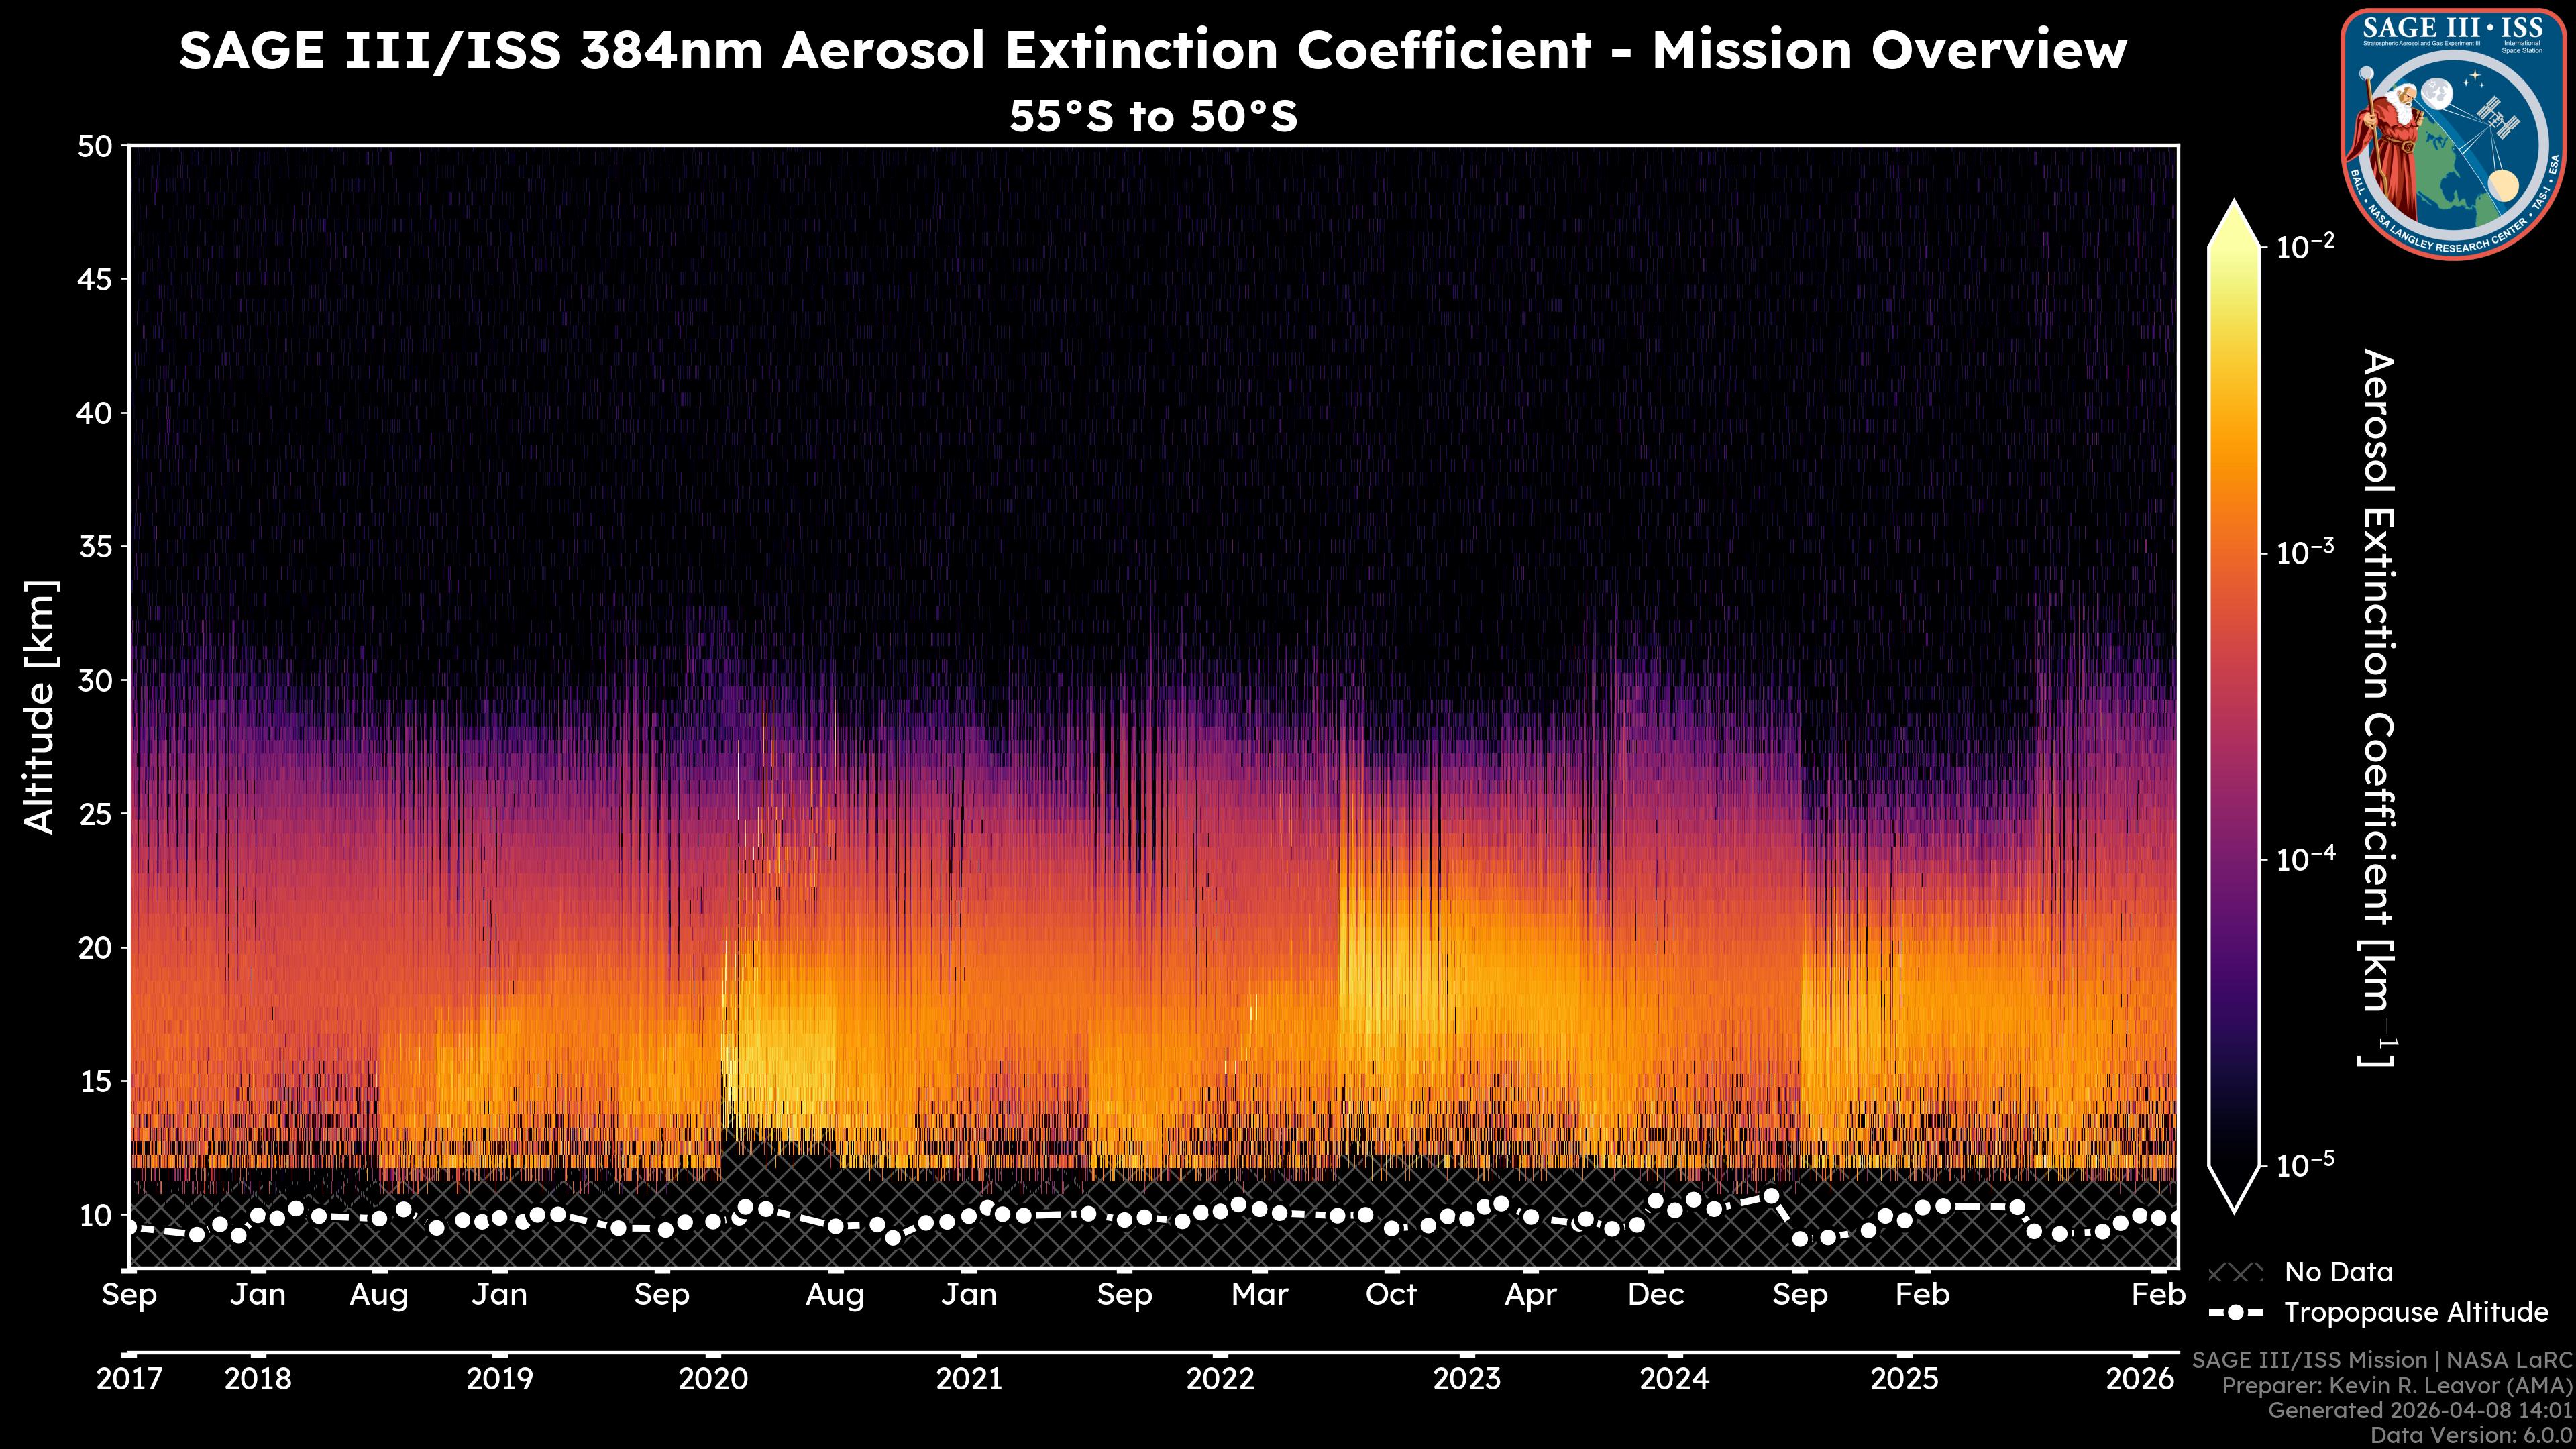Click the 10⁻² colorbar tick label
Screen dimensions: 2576x1449
click(2306, 246)
